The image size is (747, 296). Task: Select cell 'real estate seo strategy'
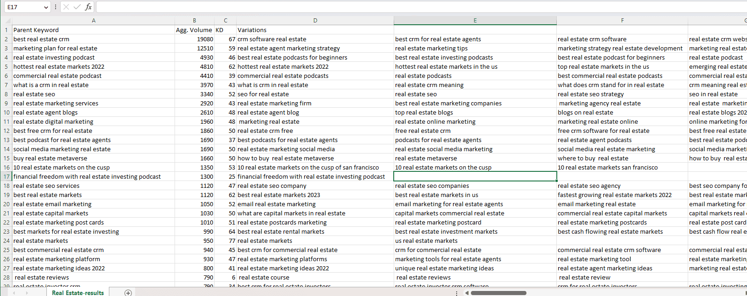click(x=622, y=94)
